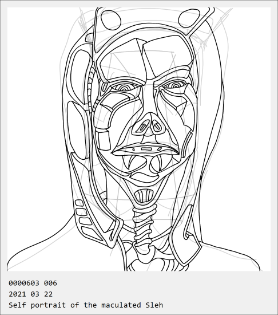This screenshot has width=278, height=315.
Task: Click the coiled neck vertebrae column
Action: 144,225
